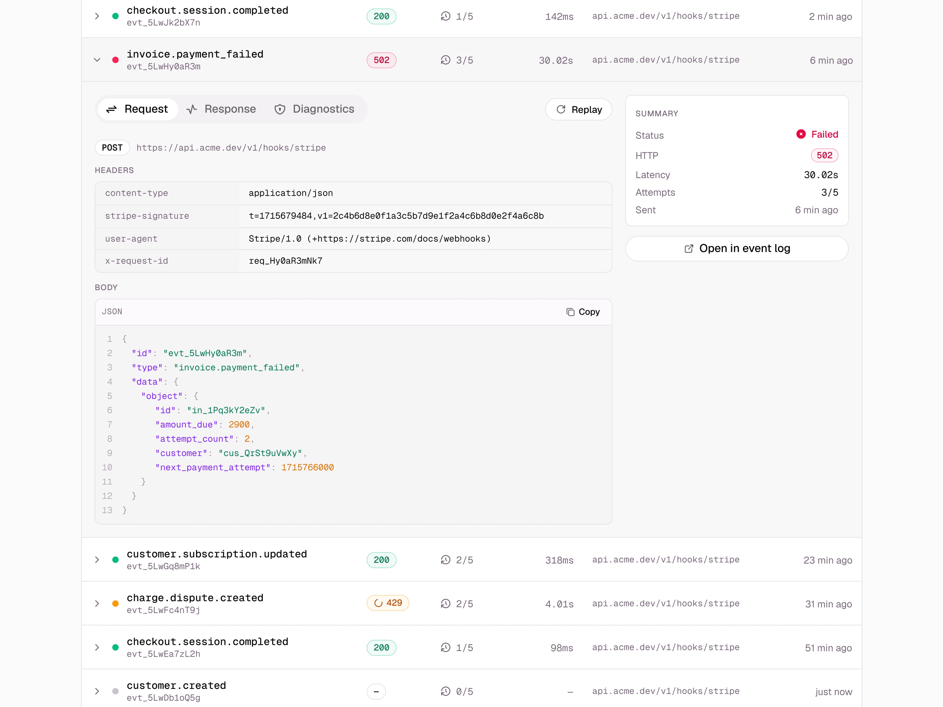Image resolution: width=943 pixels, height=707 pixels.
Task: Click the external link icon in event log button
Action: [688, 248]
